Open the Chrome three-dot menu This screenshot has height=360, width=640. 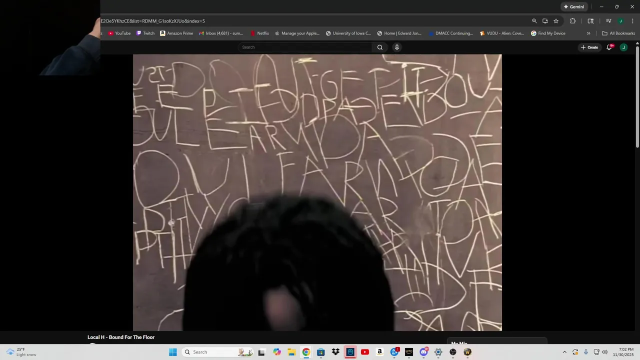coord(631,21)
